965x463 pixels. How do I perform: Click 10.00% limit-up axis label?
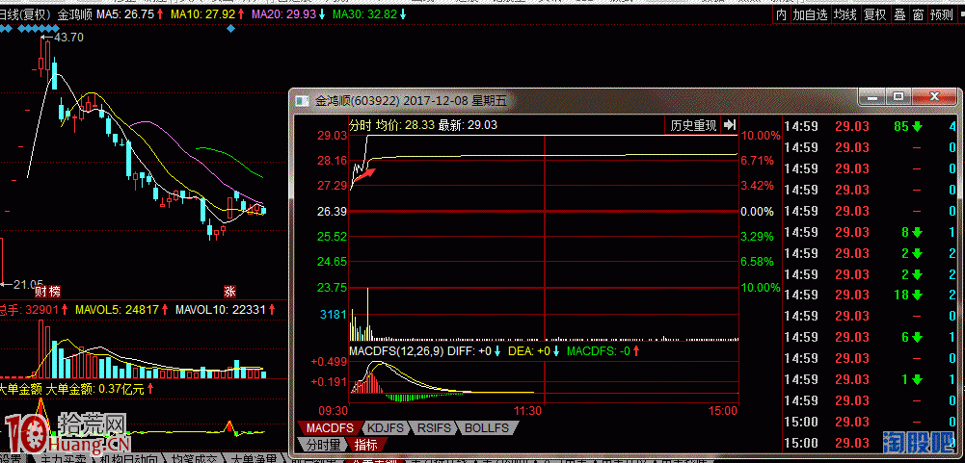[759, 136]
